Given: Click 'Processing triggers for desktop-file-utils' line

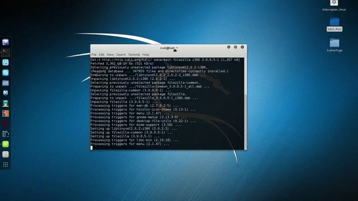Looking at the screenshot, I should [x=143, y=121].
